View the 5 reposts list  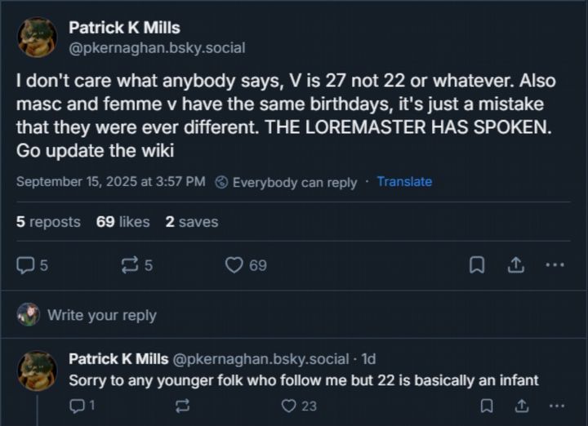(48, 221)
